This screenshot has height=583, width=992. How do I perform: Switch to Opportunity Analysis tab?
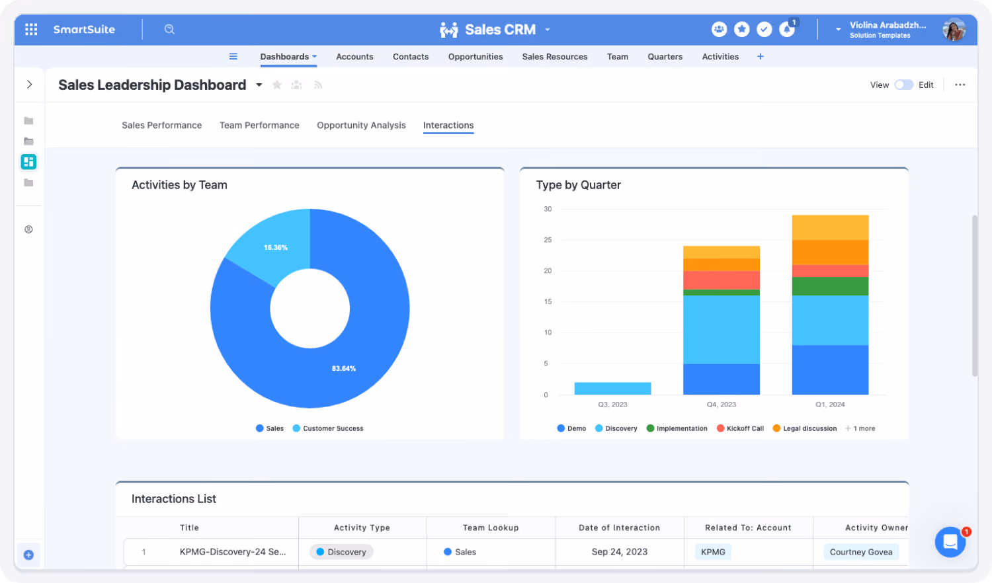click(x=361, y=125)
